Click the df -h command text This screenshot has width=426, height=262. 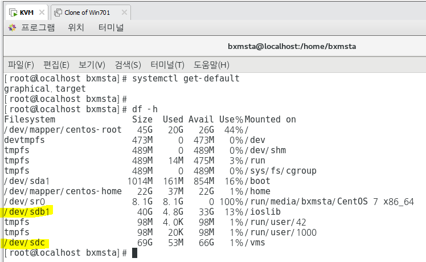tap(145, 109)
